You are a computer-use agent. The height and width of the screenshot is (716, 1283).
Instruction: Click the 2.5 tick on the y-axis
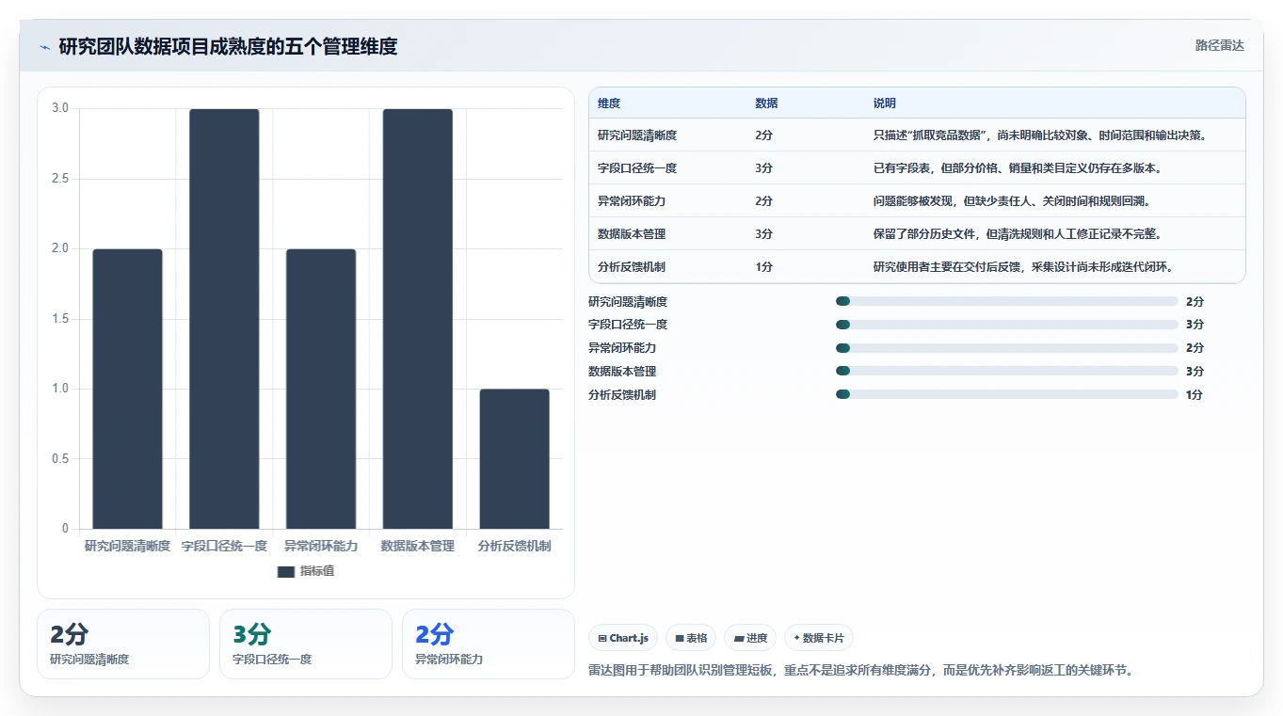tap(60, 179)
